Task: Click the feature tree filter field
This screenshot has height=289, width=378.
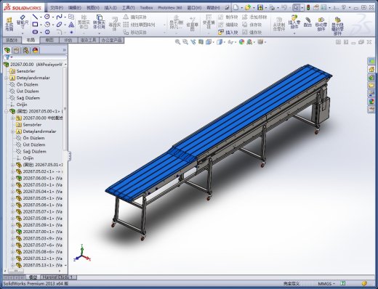Action: coord(36,57)
